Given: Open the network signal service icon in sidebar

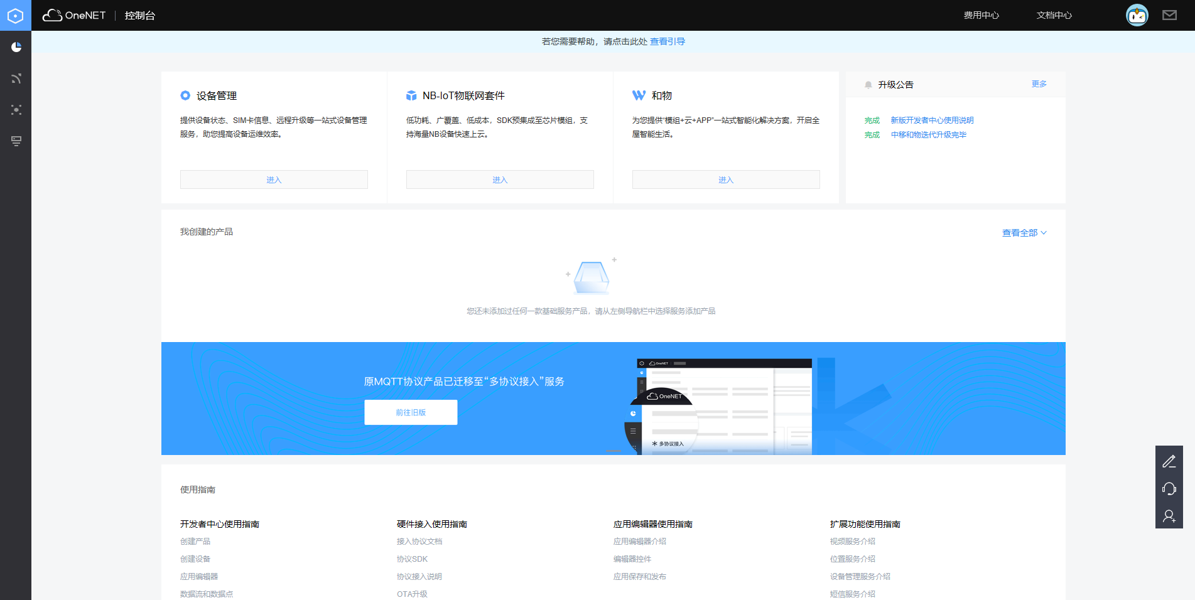Looking at the screenshot, I should click(16, 78).
